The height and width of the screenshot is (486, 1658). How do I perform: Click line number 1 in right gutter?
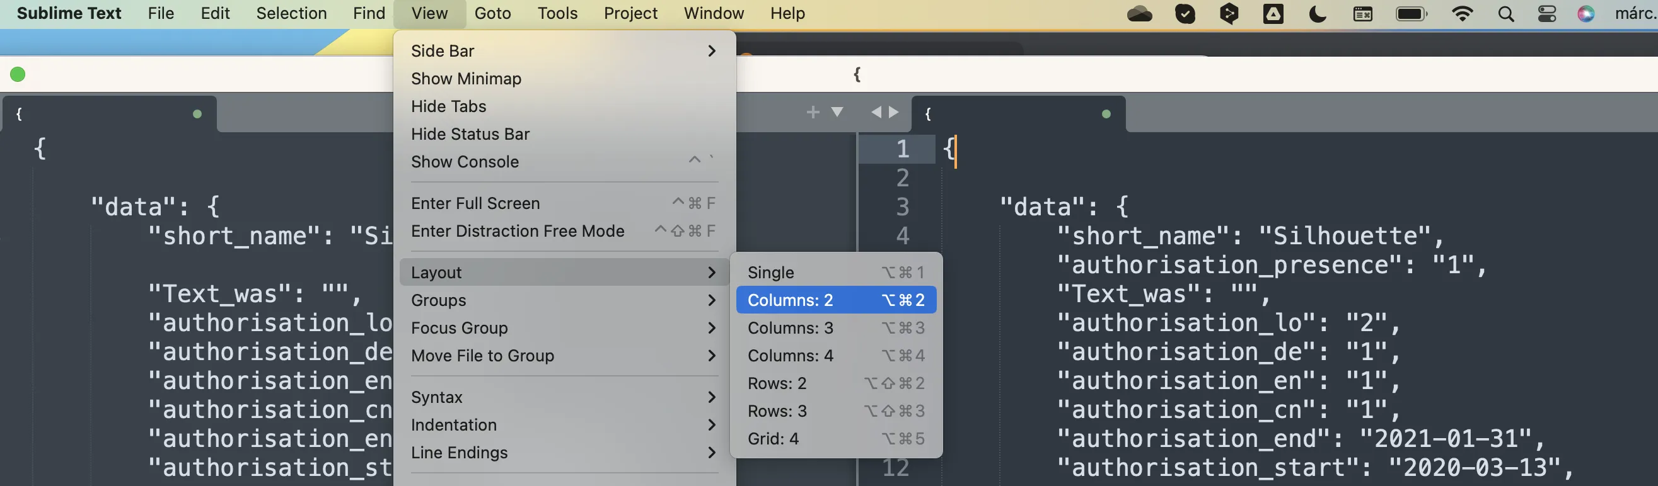tap(902, 149)
